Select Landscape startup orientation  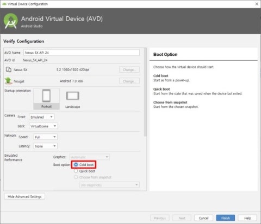point(72,99)
